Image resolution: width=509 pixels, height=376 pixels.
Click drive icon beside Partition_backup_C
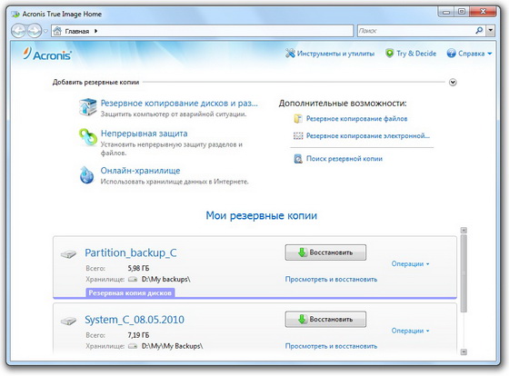tap(68, 253)
